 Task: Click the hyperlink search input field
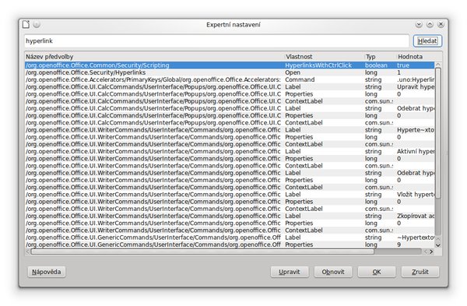pyautogui.click(x=216, y=40)
